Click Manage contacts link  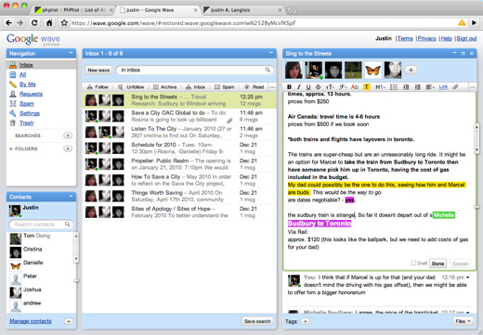[x=31, y=321]
